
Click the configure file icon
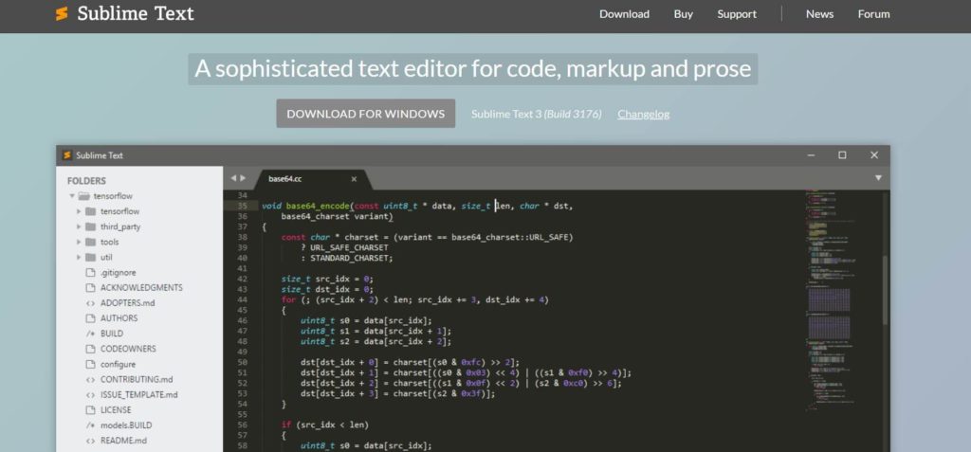pyautogui.click(x=90, y=364)
